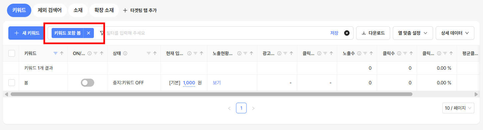This screenshot has height=130, width=483.
Task: Click the scrollbar's left arrow
Action: click(6, 94)
